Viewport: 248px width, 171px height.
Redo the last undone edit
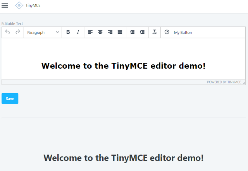pyautogui.click(x=18, y=32)
